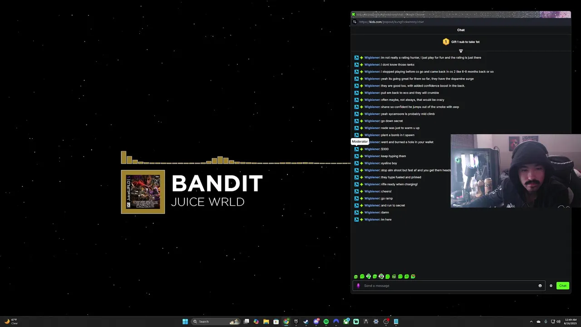
Task: Collapse the leaderboard chevron below gift banner
Action: coord(461,51)
